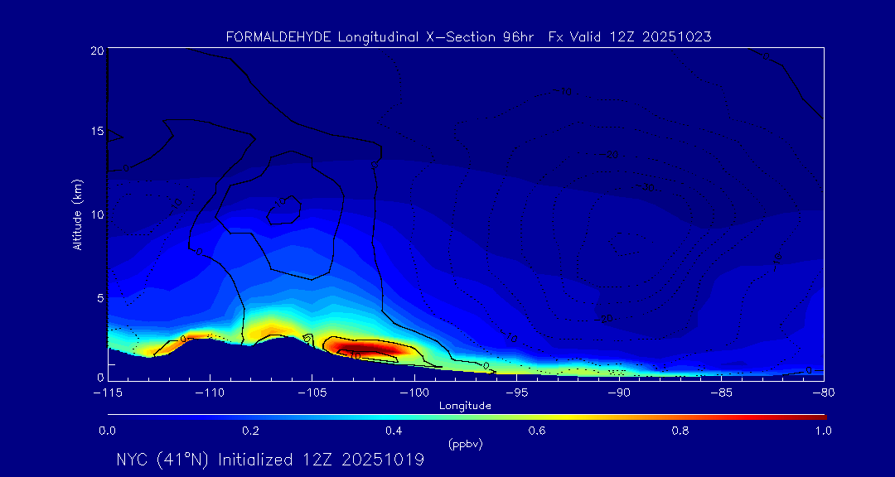Screen dimensions: 895x477
Task: Click inside the small closed contour near 10 km
Action: coord(283,210)
